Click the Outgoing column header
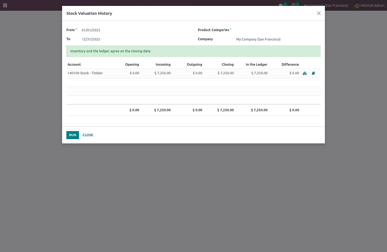Screen dimensions: 387x252 tap(194, 65)
